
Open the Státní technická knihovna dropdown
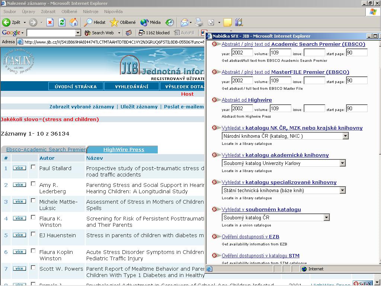[x=342, y=191]
